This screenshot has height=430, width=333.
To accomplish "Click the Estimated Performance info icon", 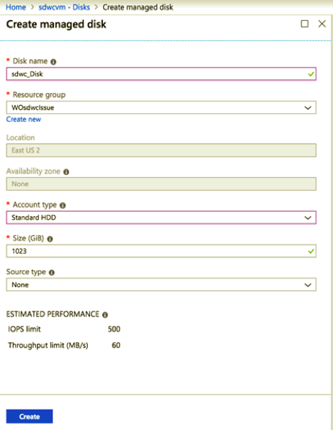I will coord(105,315).
